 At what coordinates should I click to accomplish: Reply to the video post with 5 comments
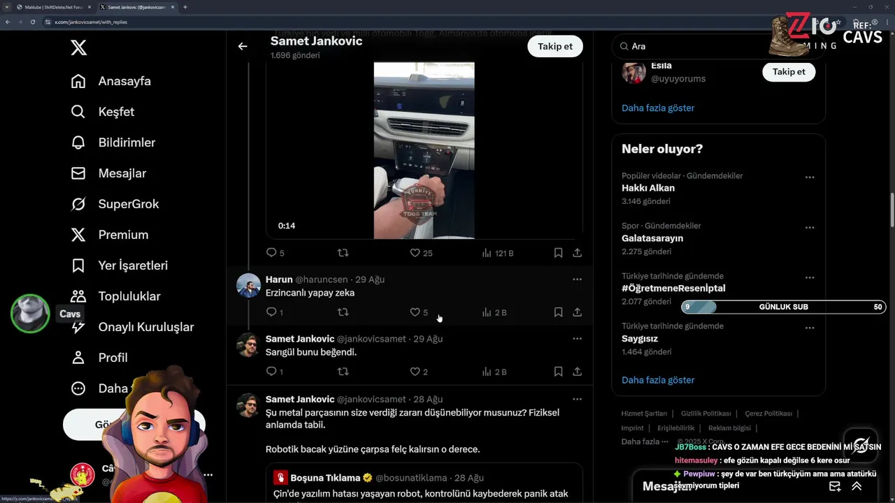[x=275, y=253]
